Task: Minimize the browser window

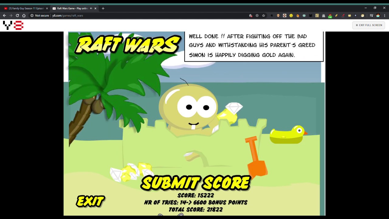Action: 366,8
